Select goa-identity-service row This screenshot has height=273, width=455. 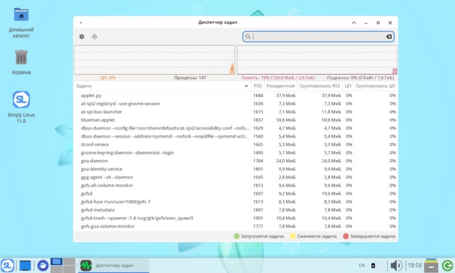click(x=235, y=169)
